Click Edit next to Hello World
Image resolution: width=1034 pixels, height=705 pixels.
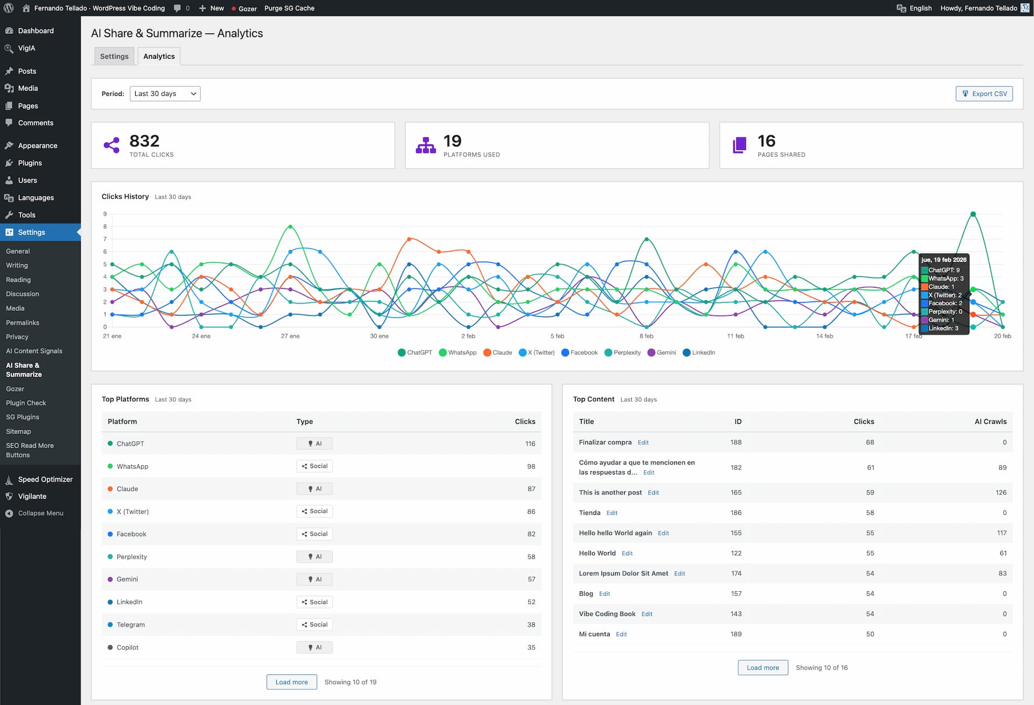pos(627,553)
